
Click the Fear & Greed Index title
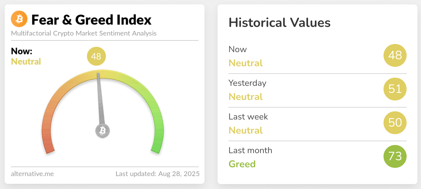pyautogui.click(x=91, y=20)
